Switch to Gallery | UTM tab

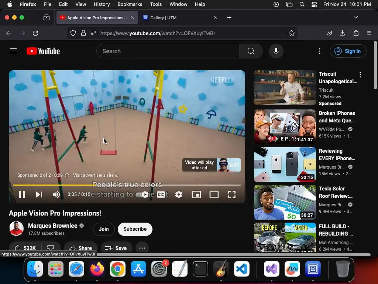(178, 18)
